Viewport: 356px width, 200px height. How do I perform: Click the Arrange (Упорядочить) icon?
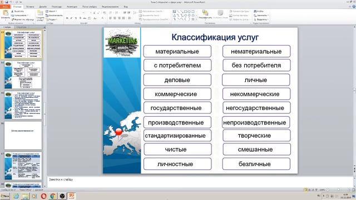click(x=205, y=13)
